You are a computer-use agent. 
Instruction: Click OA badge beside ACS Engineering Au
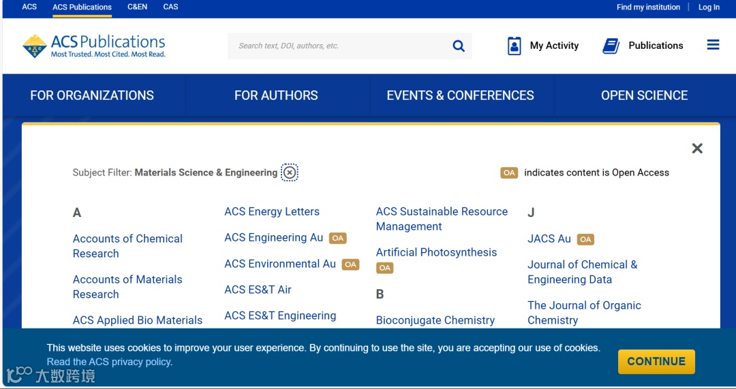(x=338, y=238)
